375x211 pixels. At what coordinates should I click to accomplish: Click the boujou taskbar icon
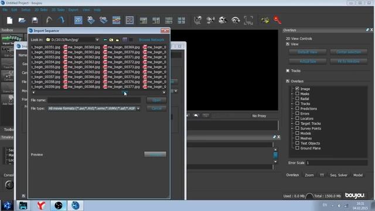pyautogui.click(x=75, y=206)
